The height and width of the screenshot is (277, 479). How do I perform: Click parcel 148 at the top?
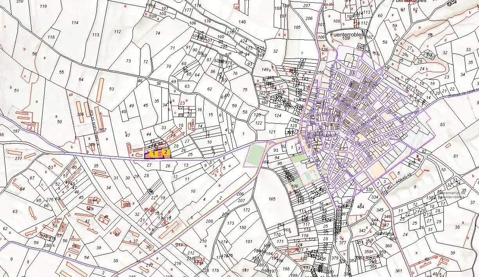(242, 22)
